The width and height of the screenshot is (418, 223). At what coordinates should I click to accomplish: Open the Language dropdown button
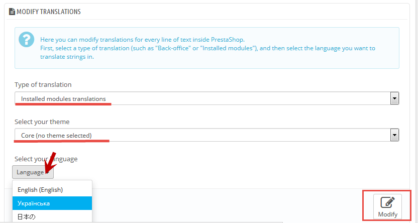coord(33,172)
